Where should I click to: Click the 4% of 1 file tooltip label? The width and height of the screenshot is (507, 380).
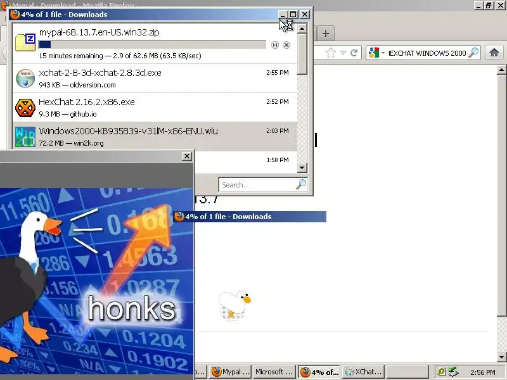pos(250,217)
